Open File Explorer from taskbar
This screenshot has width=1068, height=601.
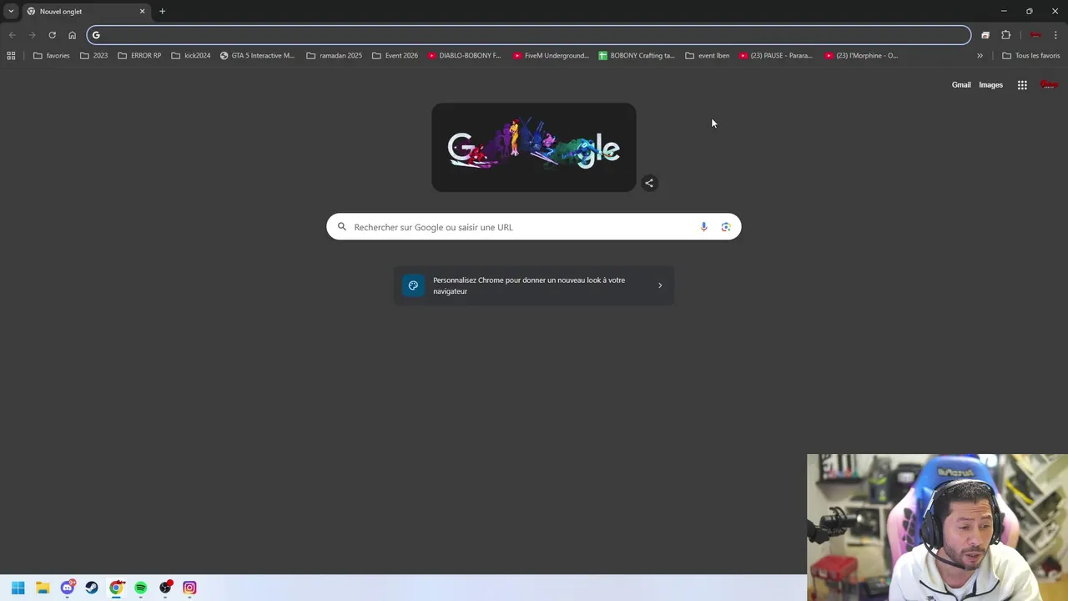(43, 588)
